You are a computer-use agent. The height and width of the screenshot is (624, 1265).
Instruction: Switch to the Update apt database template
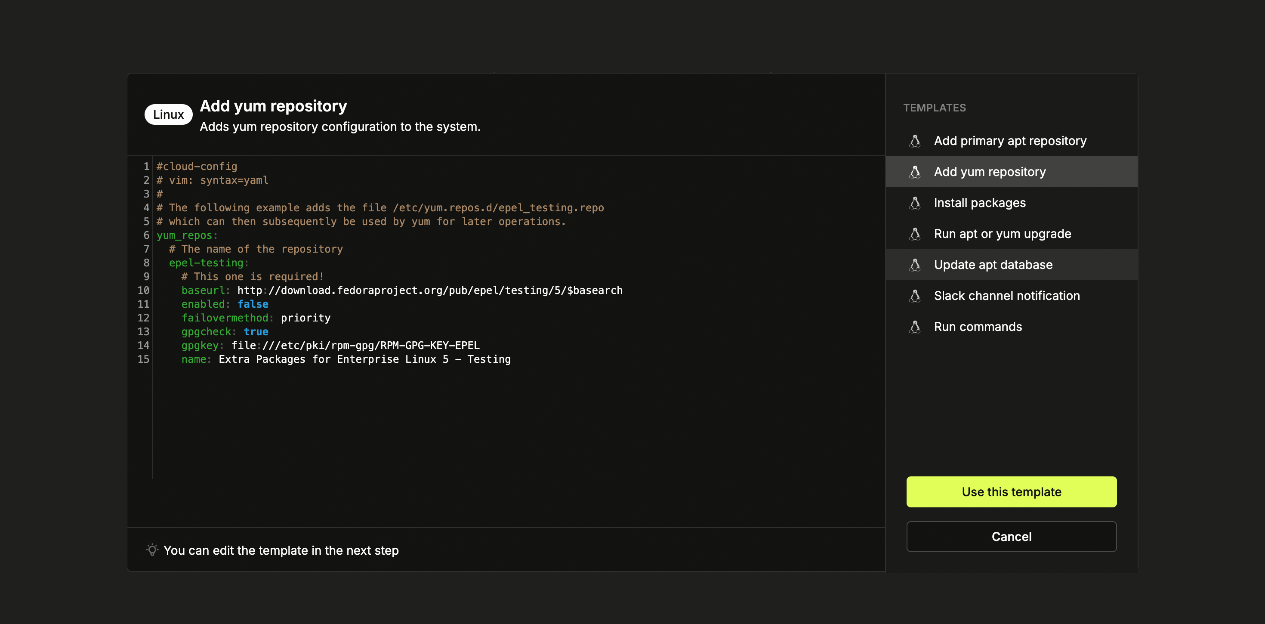(993, 265)
